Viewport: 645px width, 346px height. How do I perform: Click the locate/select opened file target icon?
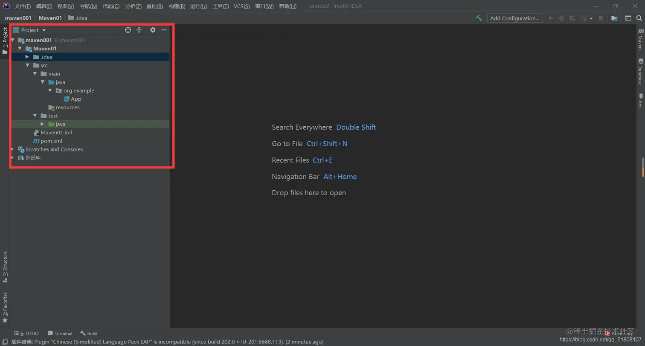(128, 30)
